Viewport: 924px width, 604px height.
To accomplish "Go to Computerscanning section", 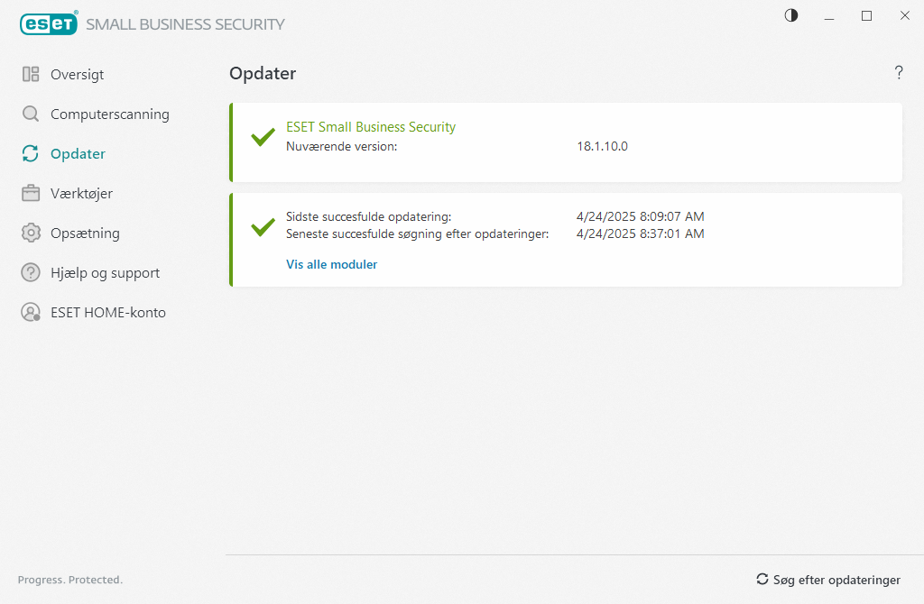I will point(109,114).
